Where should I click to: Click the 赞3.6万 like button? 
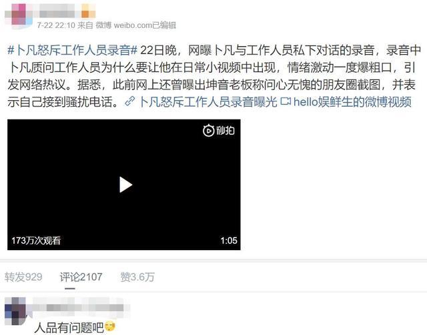tap(137, 277)
